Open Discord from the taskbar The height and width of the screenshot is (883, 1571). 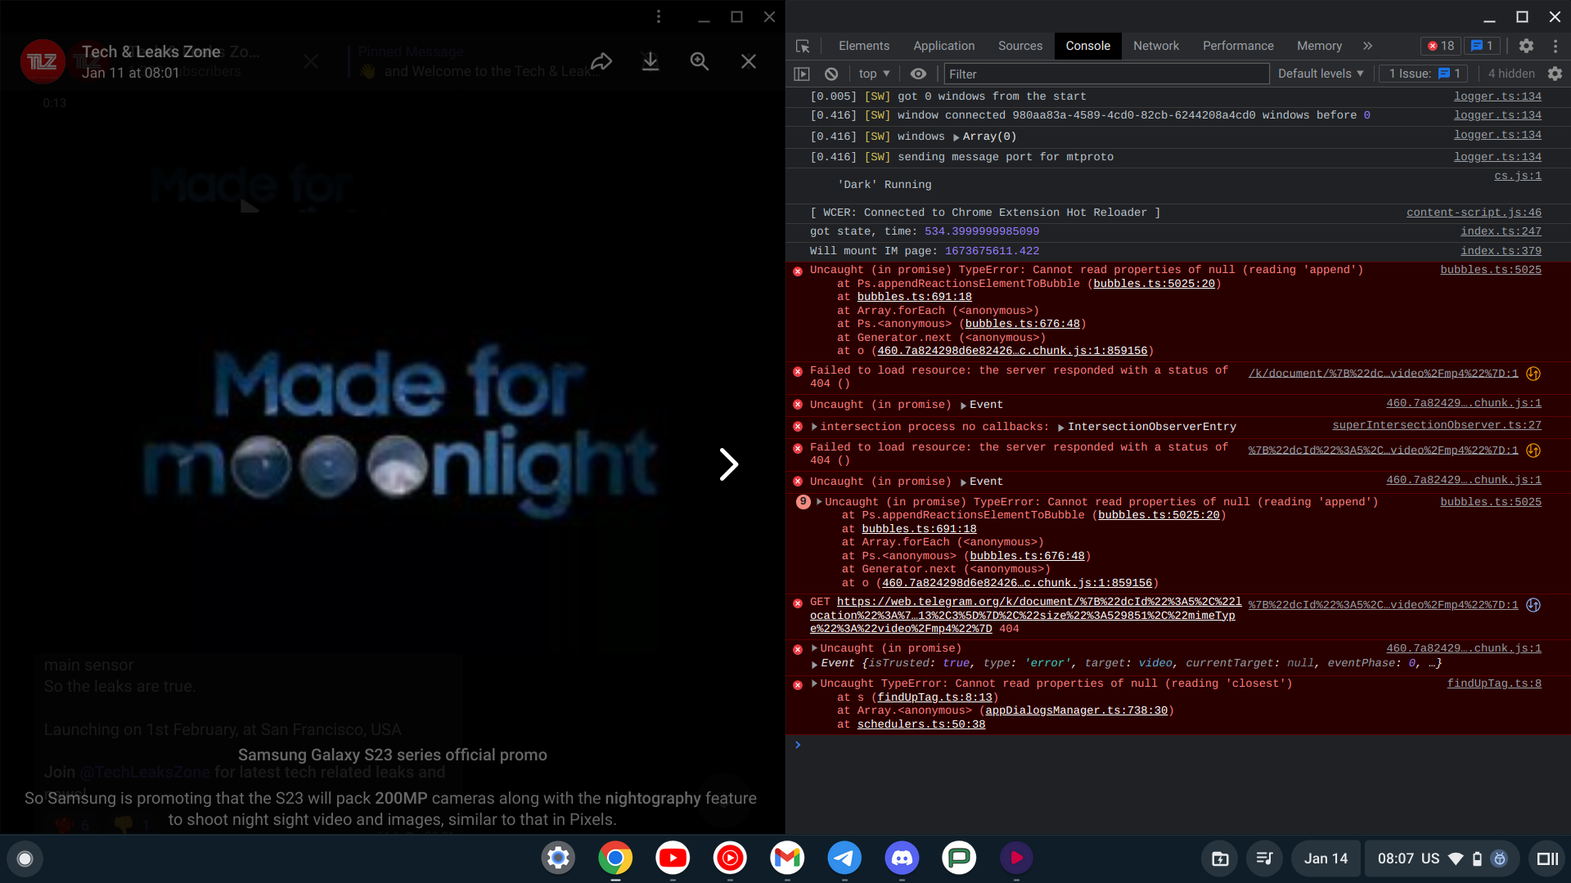click(x=902, y=858)
